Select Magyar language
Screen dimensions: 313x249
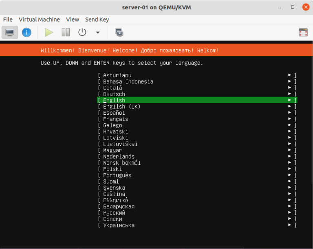197,150
